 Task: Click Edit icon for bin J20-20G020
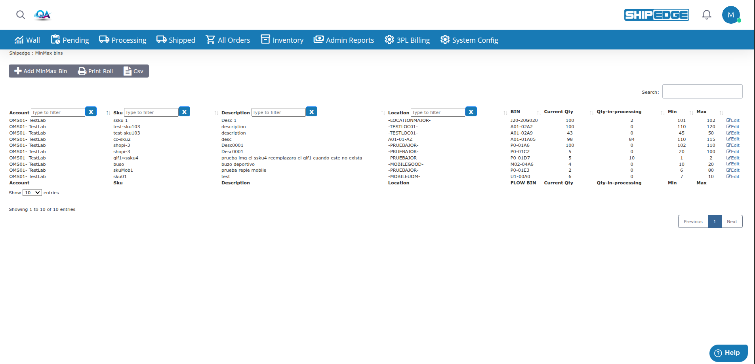(x=733, y=120)
